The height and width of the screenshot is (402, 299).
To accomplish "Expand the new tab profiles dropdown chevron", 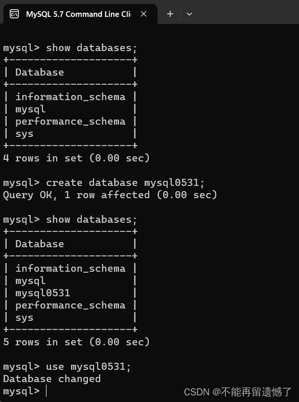I will 189,14.
